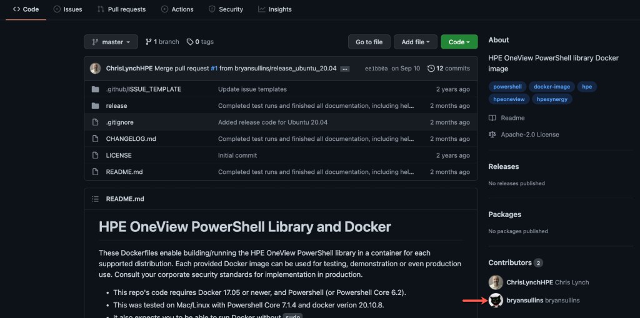Click the Apache-2.0 License scale icon

pyautogui.click(x=492, y=135)
